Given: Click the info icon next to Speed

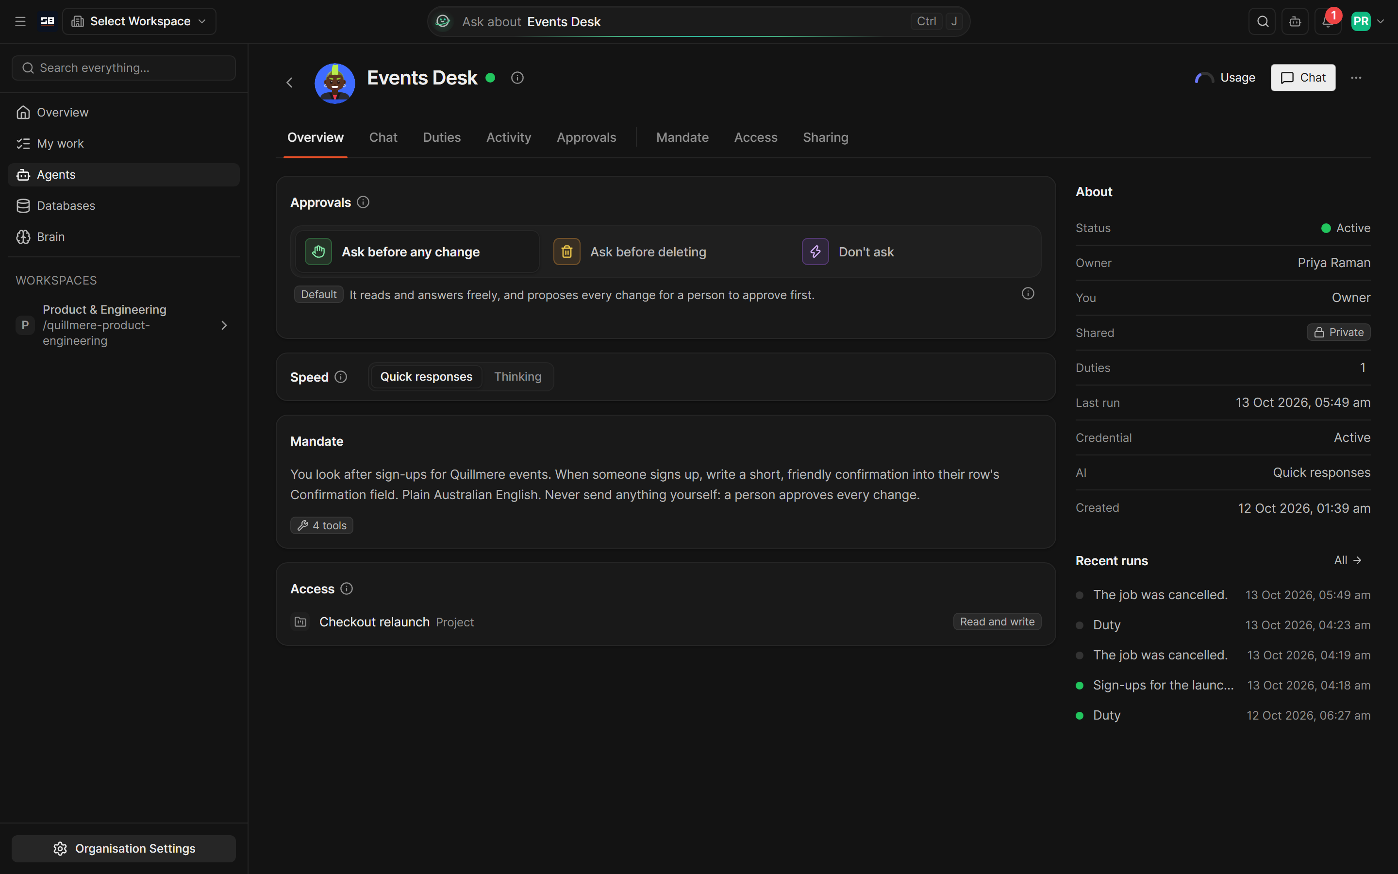Looking at the screenshot, I should 341,377.
